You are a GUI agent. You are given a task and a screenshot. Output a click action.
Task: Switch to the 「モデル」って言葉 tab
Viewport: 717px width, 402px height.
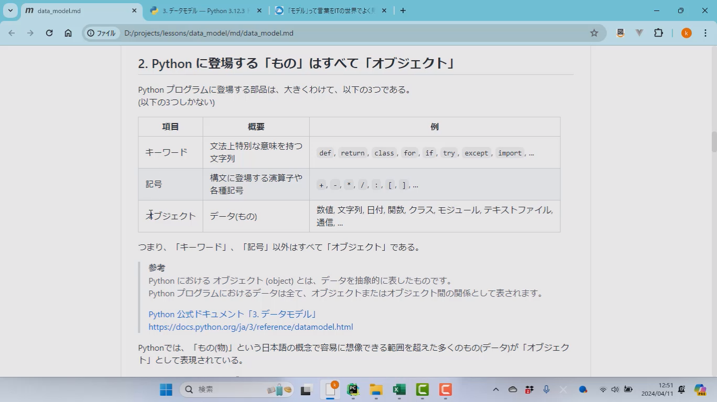tap(325, 10)
